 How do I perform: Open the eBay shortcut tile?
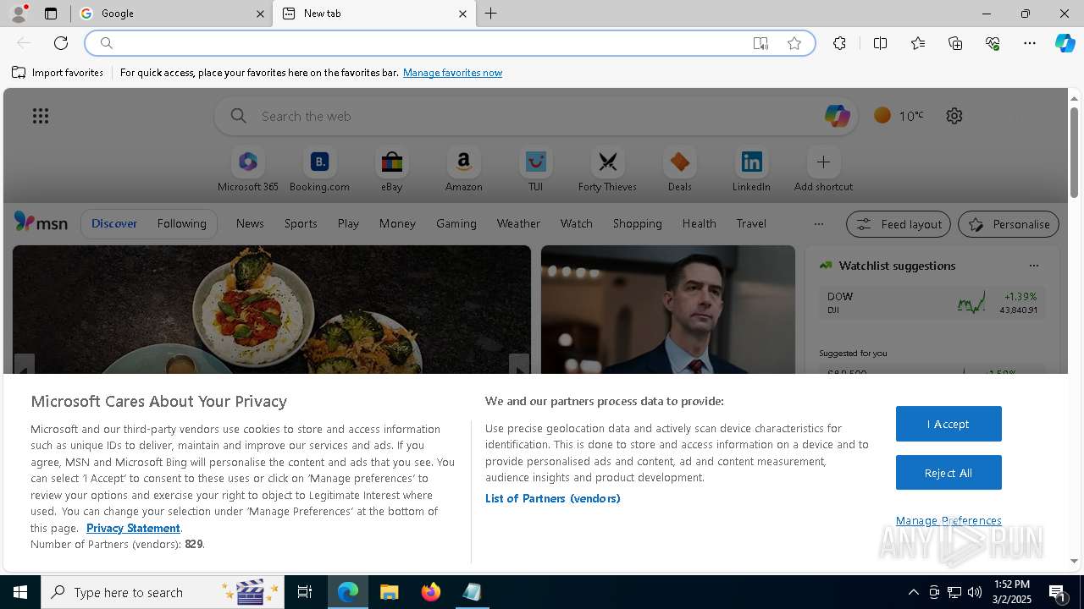click(391, 170)
